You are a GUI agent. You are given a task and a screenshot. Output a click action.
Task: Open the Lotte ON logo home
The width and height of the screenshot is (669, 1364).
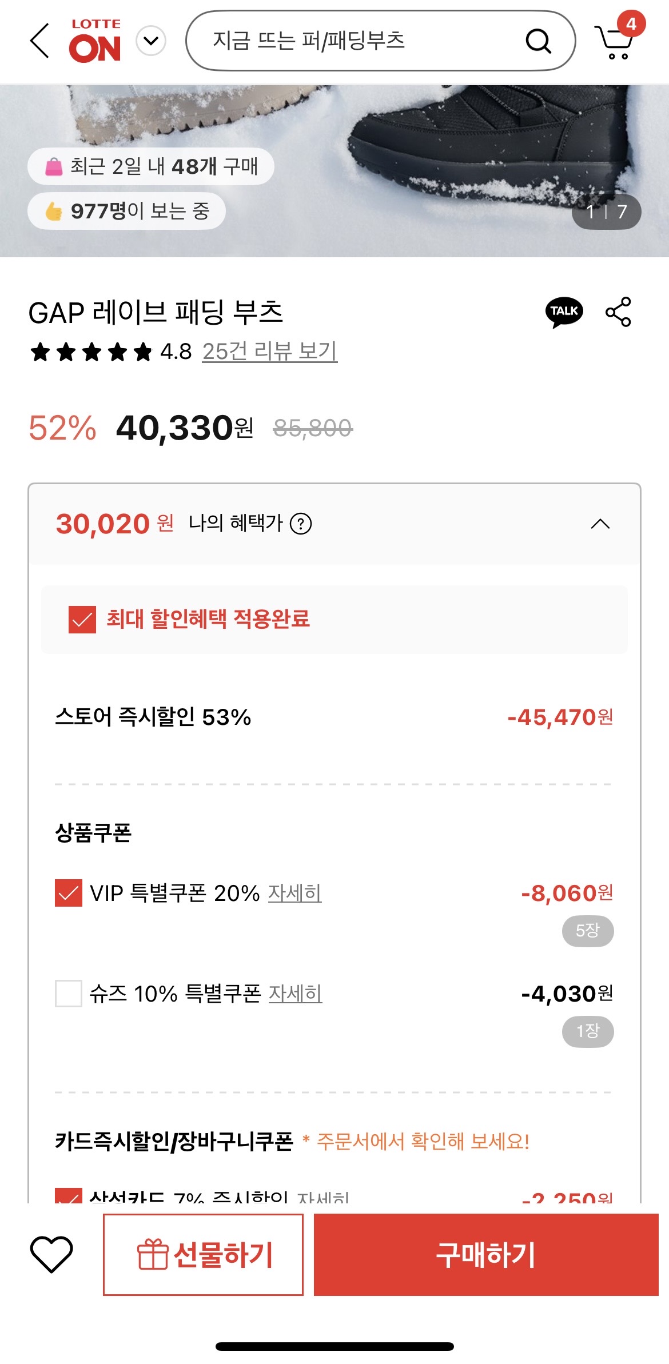pyautogui.click(x=95, y=41)
